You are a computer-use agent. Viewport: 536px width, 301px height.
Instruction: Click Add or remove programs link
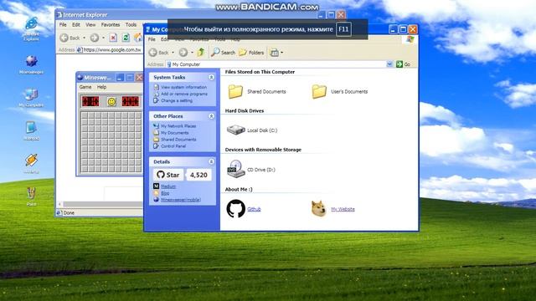184,94
